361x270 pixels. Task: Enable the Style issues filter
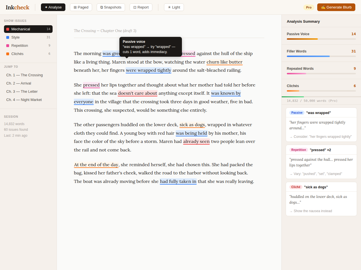click(28, 37)
